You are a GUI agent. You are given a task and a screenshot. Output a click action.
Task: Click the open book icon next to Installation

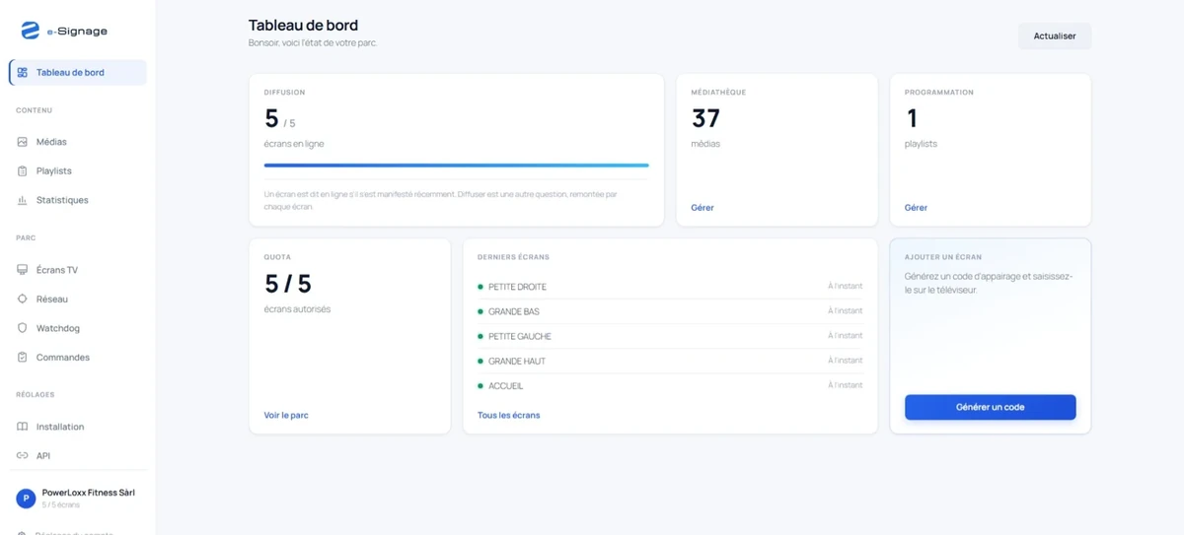(23, 427)
